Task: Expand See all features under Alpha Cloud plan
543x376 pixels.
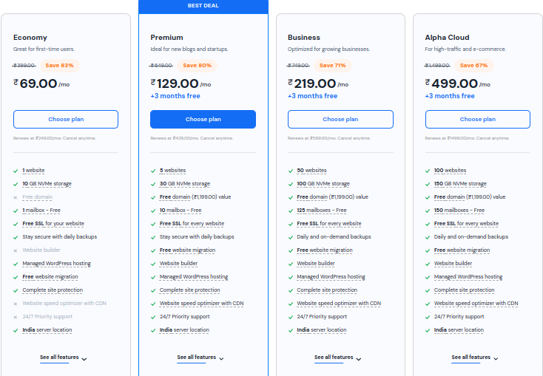Action: point(476,358)
